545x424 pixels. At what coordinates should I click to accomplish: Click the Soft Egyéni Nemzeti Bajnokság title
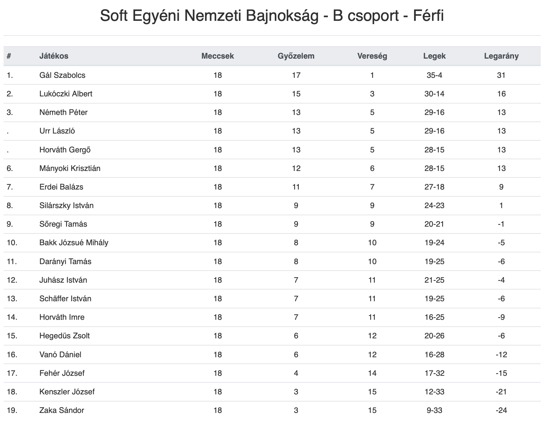(x=272, y=16)
